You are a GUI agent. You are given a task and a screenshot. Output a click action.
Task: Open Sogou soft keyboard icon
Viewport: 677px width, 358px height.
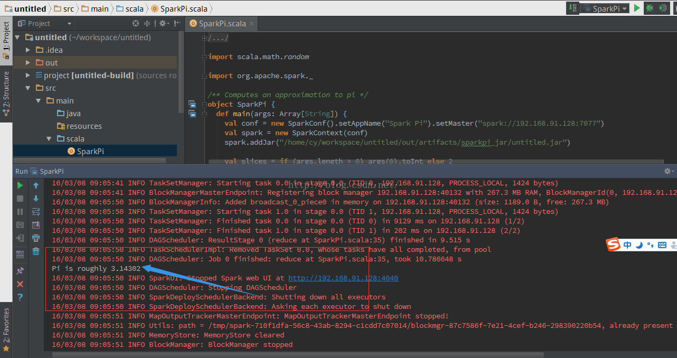pos(662,245)
